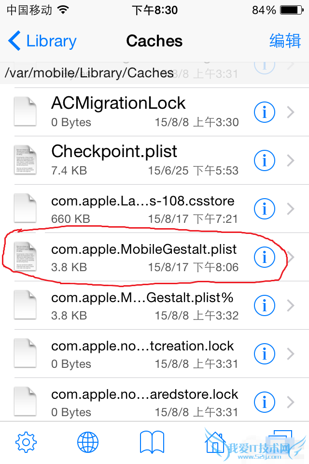Tap the info icon for the csstore file

[264, 208]
